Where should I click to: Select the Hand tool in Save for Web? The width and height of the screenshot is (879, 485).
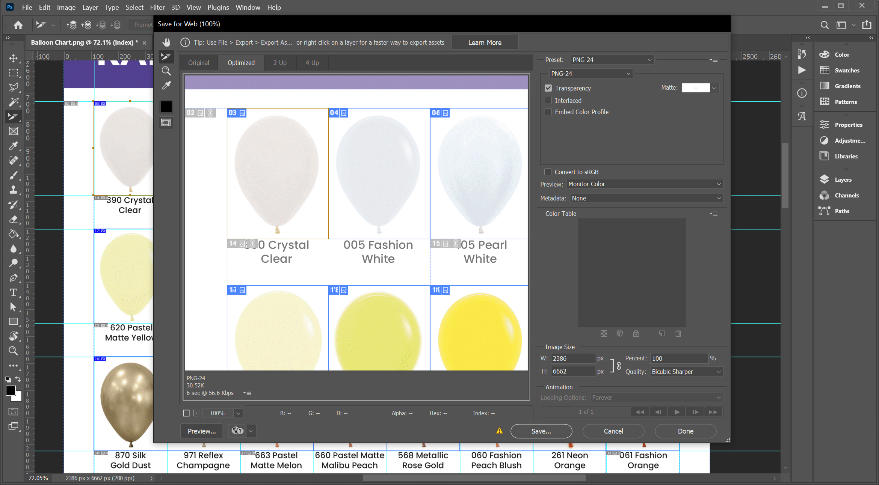(x=166, y=42)
